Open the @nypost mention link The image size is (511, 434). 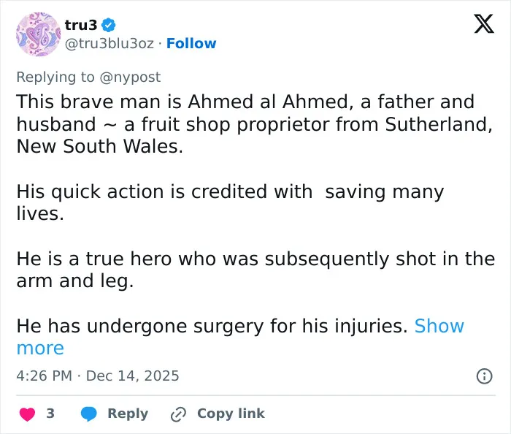pos(130,77)
